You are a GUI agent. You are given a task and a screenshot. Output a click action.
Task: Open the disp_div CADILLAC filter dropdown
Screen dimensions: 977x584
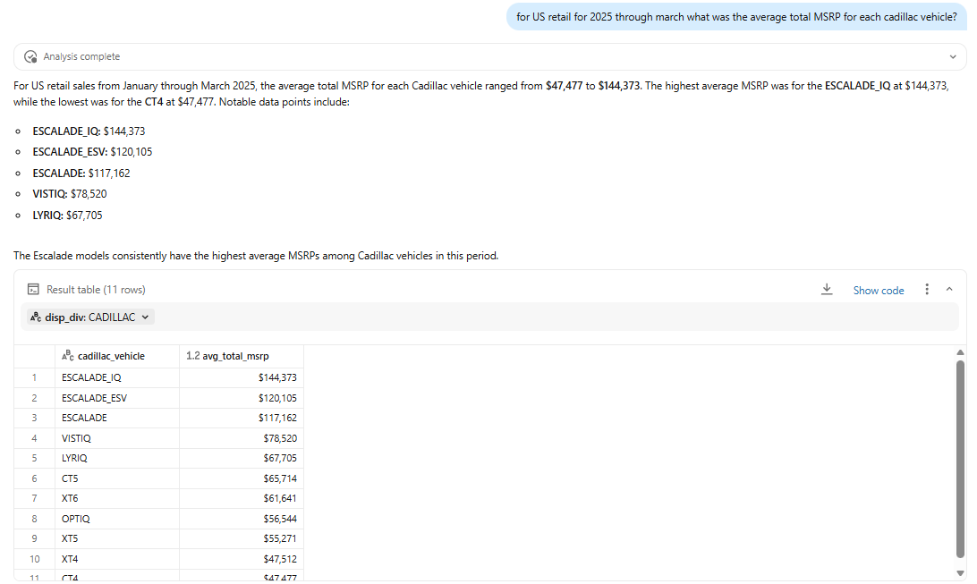click(90, 317)
